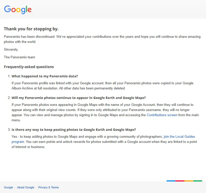
Task: Click the 'Sincerely,' line
Action: [x=11, y=49]
